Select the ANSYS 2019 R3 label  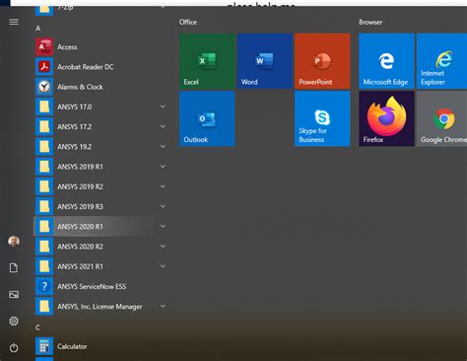[x=80, y=207]
